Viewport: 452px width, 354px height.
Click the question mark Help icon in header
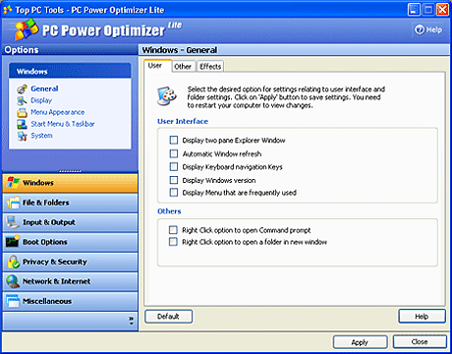point(420,29)
